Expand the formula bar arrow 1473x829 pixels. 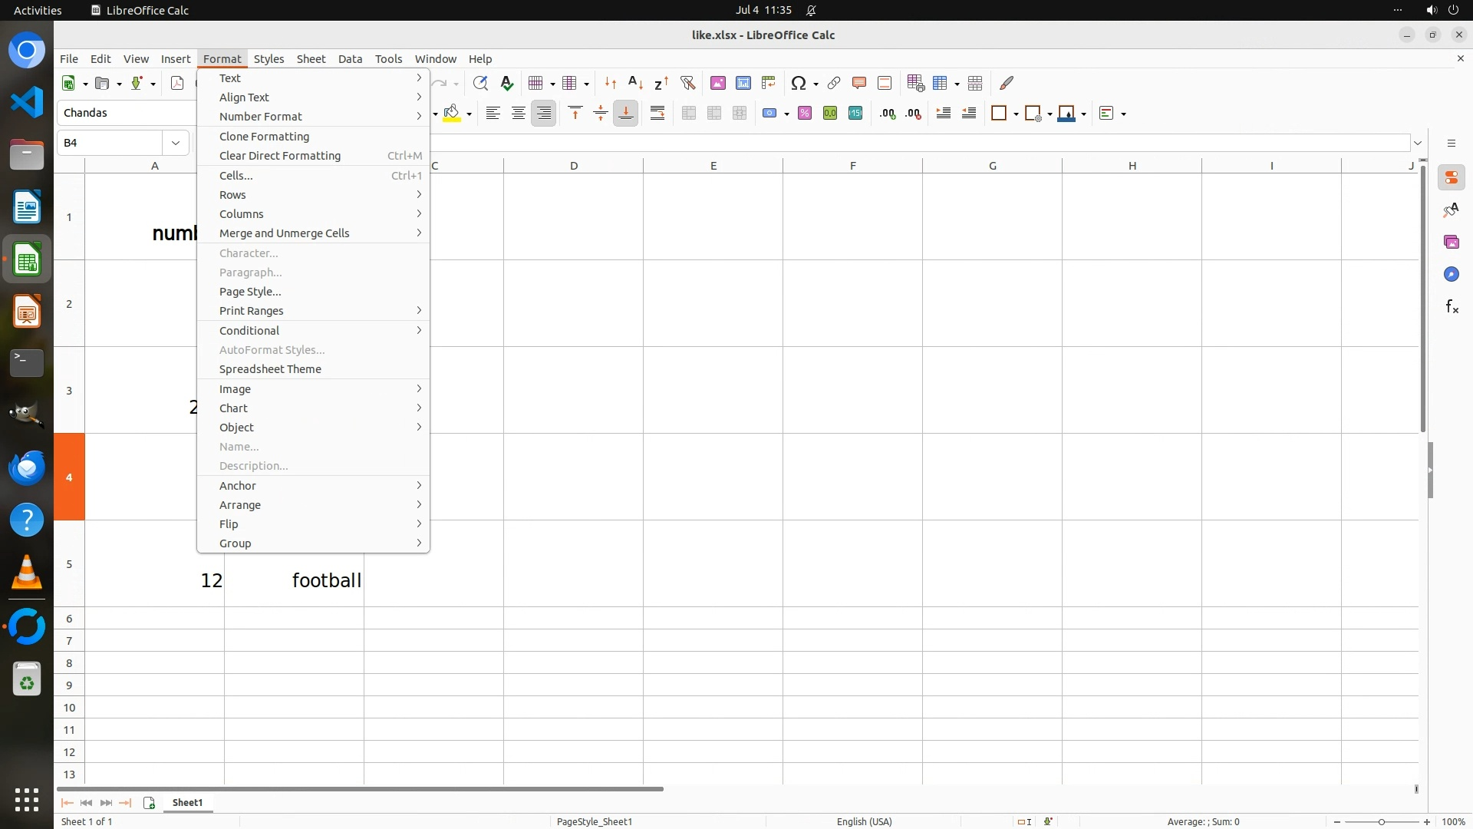point(1418,143)
